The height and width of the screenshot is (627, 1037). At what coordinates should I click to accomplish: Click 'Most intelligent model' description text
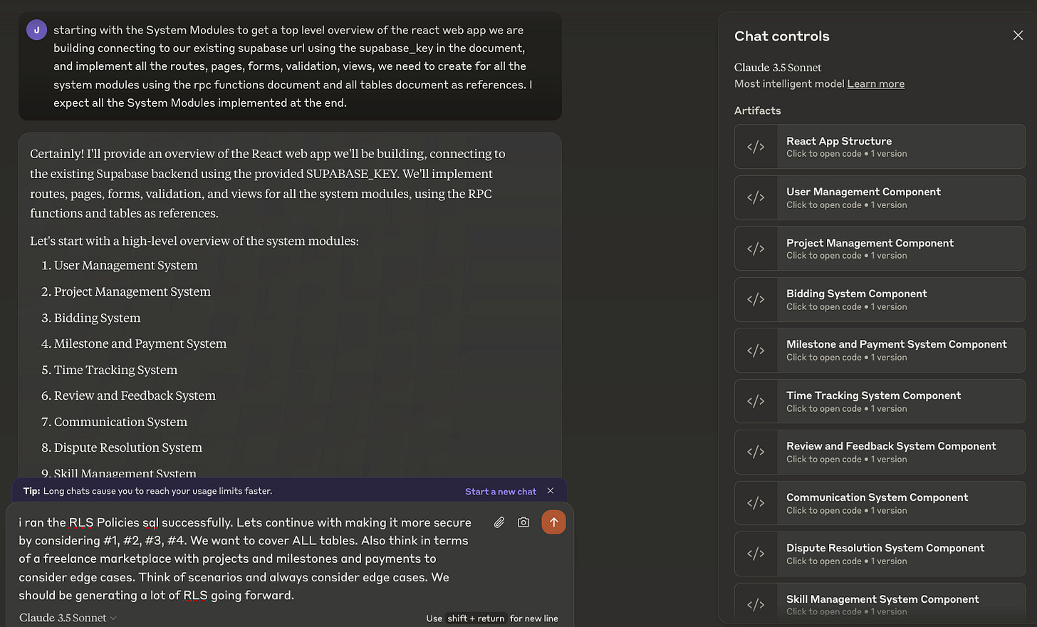(x=789, y=84)
